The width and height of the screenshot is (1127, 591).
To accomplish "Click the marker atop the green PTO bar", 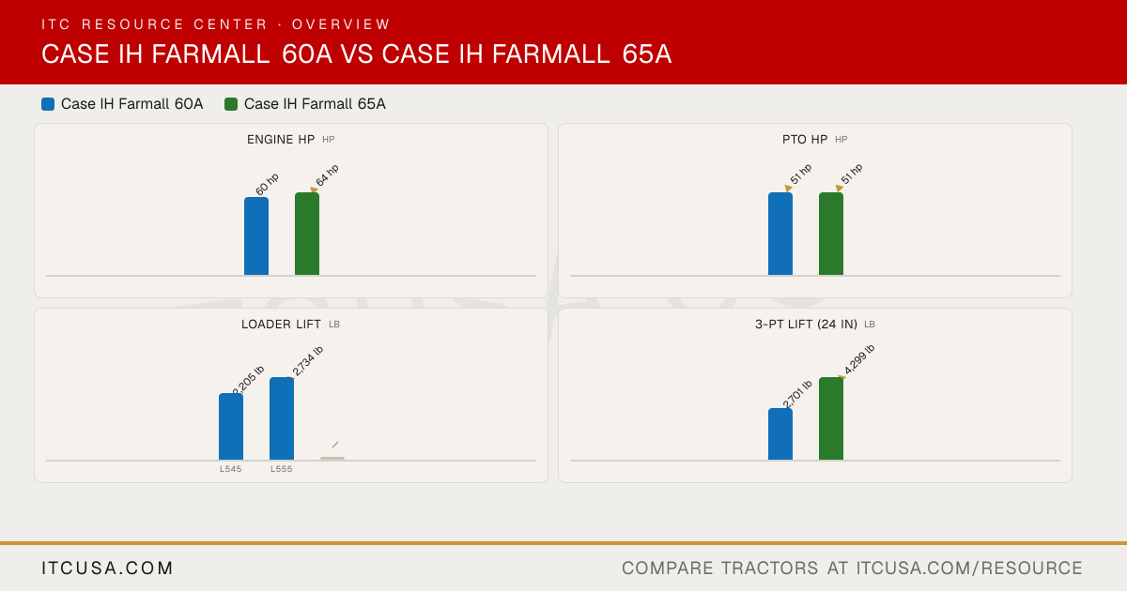I will [840, 189].
